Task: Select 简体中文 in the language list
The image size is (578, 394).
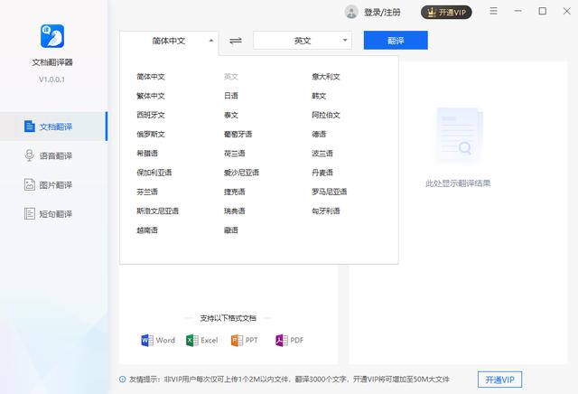Action: [x=151, y=77]
